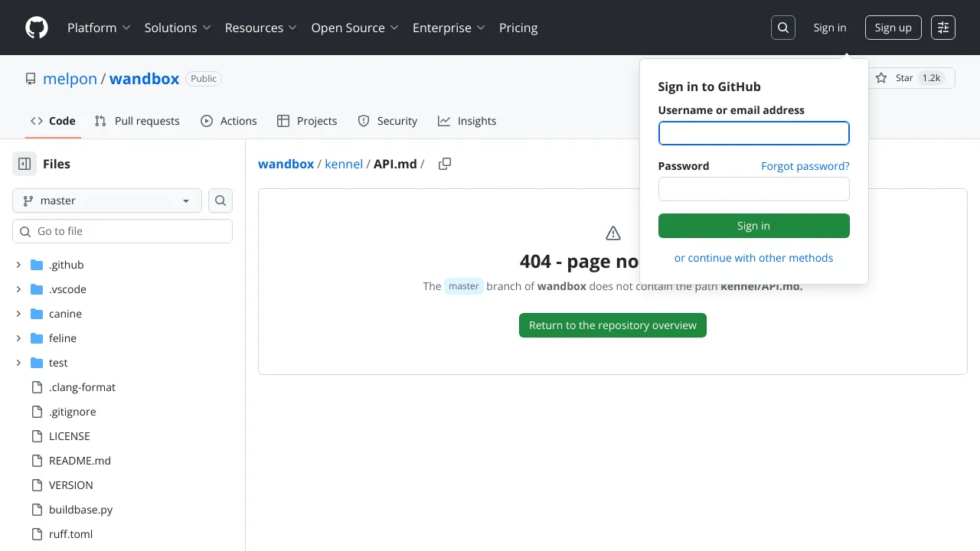Screen dimensions: 980x551
Task: Select the LICENSE file name
Action: click(x=70, y=436)
